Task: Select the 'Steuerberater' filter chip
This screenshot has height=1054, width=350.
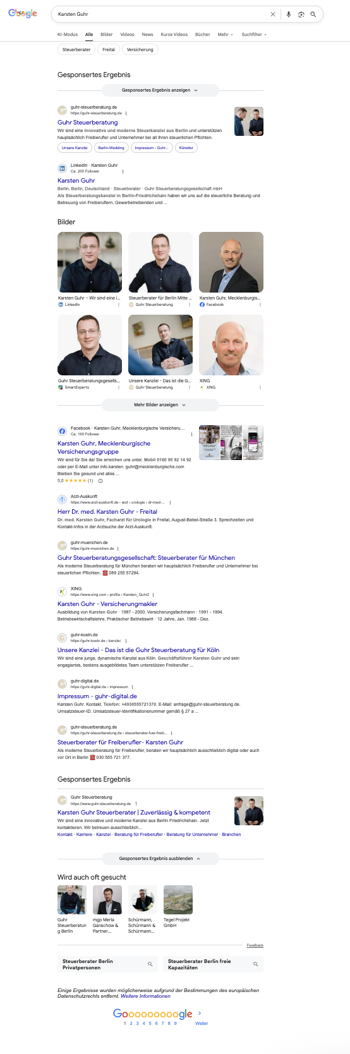Action: [x=76, y=49]
